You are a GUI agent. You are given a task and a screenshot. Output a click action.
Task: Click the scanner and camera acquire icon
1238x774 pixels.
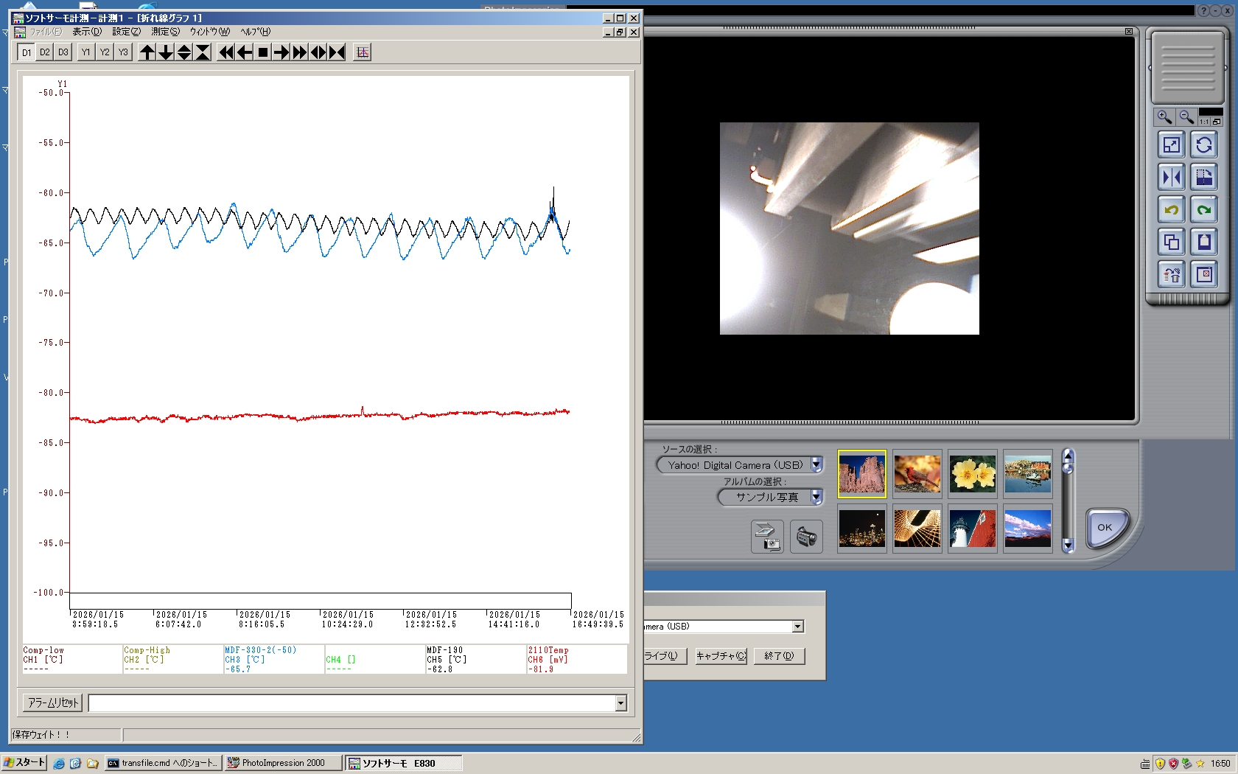(x=767, y=537)
